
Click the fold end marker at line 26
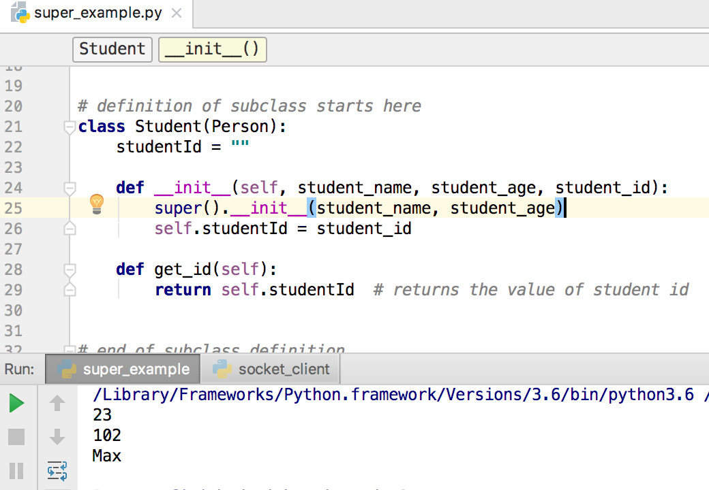tap(69, 228)
